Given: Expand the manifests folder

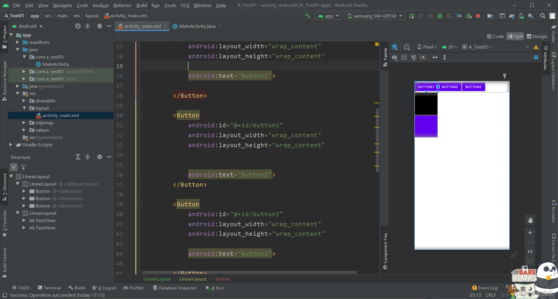Looking at the screenshot, I should pyautogui.click(x=18, y=42).
